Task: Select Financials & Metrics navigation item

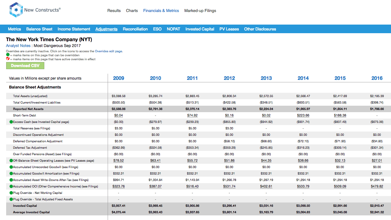Action: pos(161,11)
